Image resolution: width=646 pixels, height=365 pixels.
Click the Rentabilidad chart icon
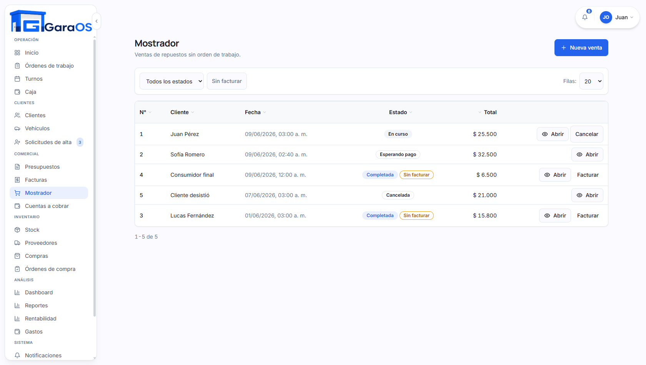pyautogui.click(x=17, y=319)
